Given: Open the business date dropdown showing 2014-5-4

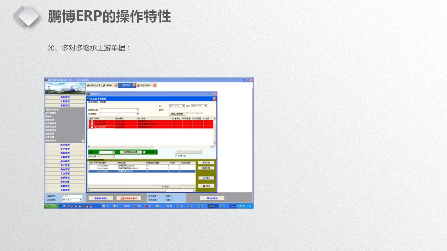Looking at the screenshot, I should 80,200.
